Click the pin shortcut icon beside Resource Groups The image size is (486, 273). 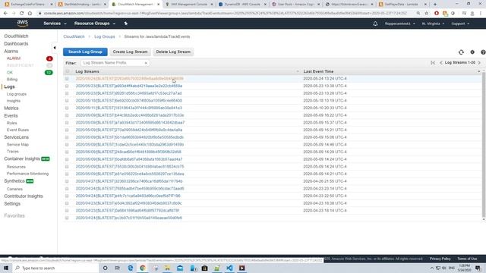125,24
